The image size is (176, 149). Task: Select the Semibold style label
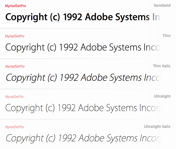tap(162, 5)
